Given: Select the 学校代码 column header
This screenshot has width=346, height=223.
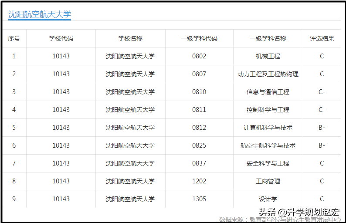Looking at the screenshot, I should 61,38.
